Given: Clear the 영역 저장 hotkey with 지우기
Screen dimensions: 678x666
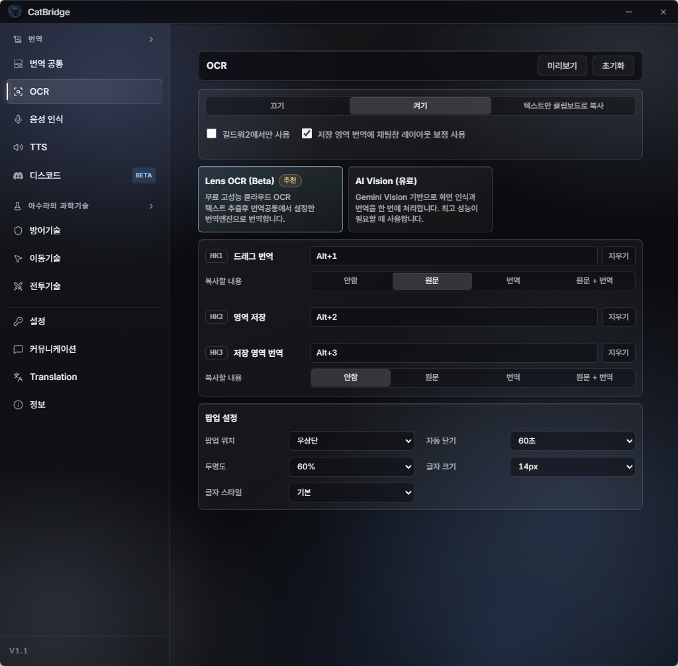Looking at the screenshot, I should 618,317.
